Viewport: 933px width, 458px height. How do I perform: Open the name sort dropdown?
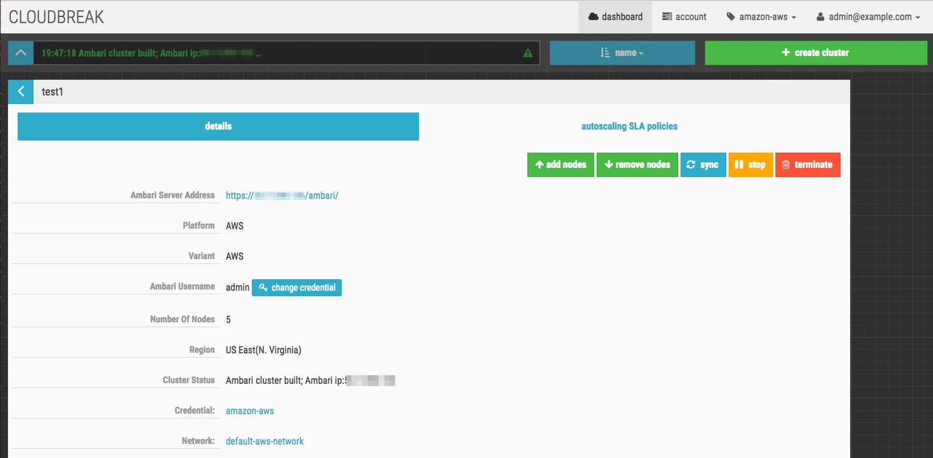pos(622,53)
